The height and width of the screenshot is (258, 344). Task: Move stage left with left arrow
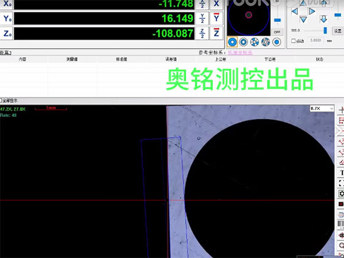pyautogui.click(x=293, y=10)
